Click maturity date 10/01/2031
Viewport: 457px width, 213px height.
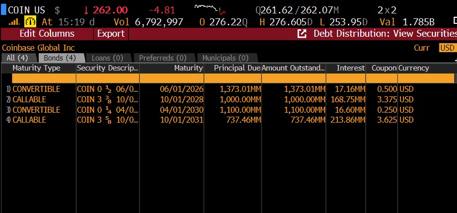pos(181,120)
